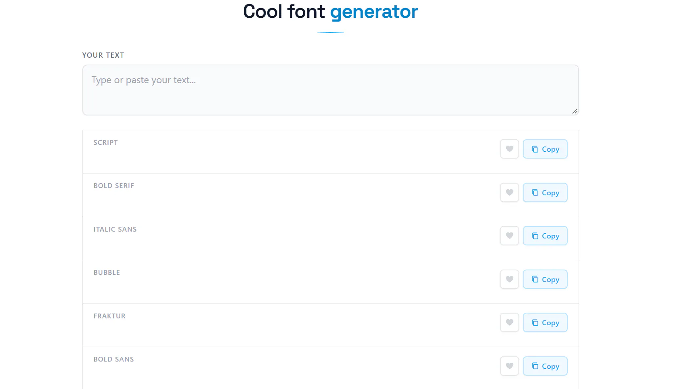Copy the Script font output

pos(545,149)
